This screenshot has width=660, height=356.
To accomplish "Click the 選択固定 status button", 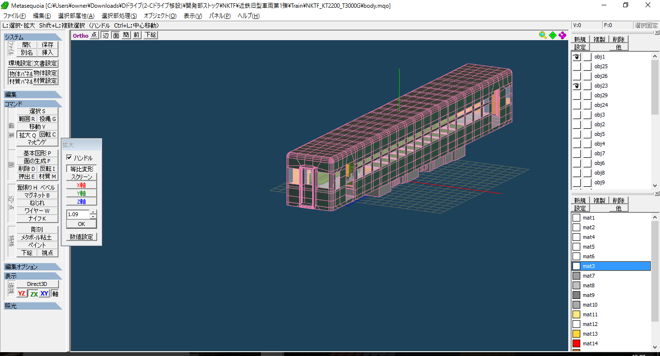I will click(x=646, y=26).
